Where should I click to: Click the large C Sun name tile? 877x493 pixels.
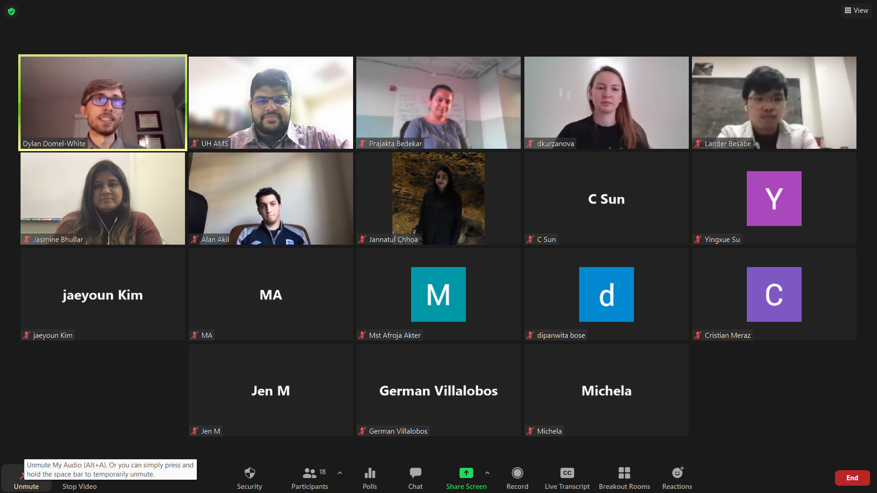tap(607, 199)
